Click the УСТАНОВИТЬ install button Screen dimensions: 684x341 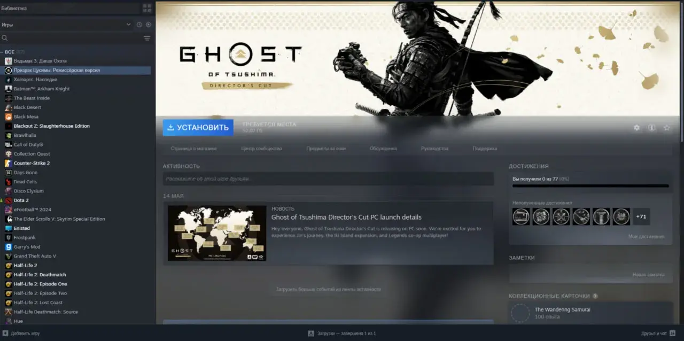(x=198, y=127)
